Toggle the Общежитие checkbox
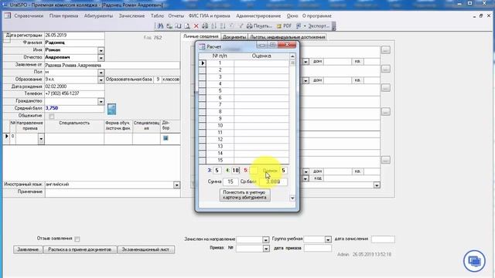 click(52, 117)
